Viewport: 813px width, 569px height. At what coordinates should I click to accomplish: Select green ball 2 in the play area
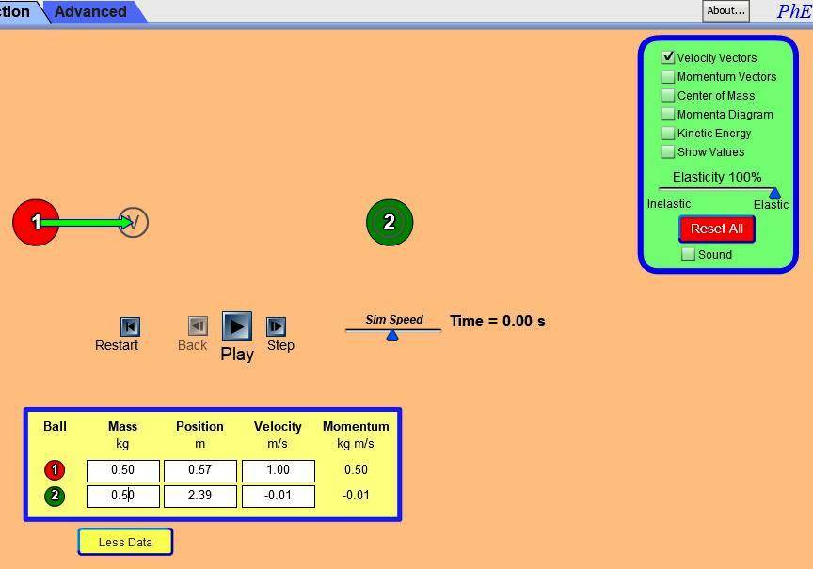pyautogui.click(x=389, y=223)
